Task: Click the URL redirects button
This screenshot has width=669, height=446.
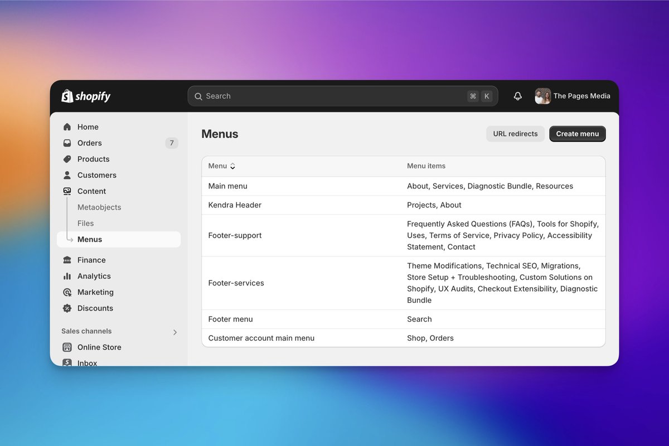Action: pyautogui.click(x=516, y=134)
